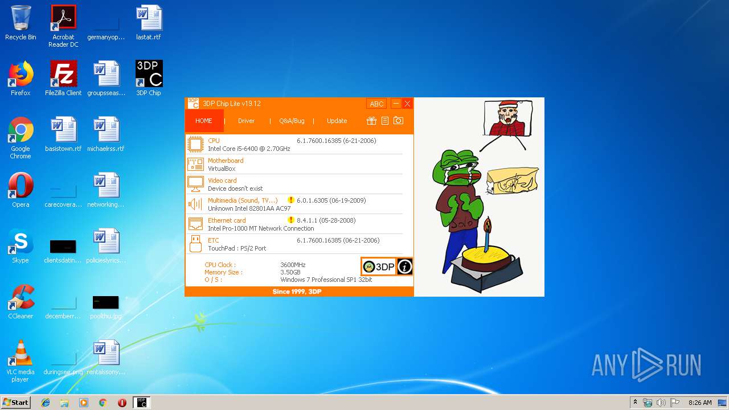Click the document list icon in 3DP Chip
This screenshot has height=410, width=729.
click(385, 121)
